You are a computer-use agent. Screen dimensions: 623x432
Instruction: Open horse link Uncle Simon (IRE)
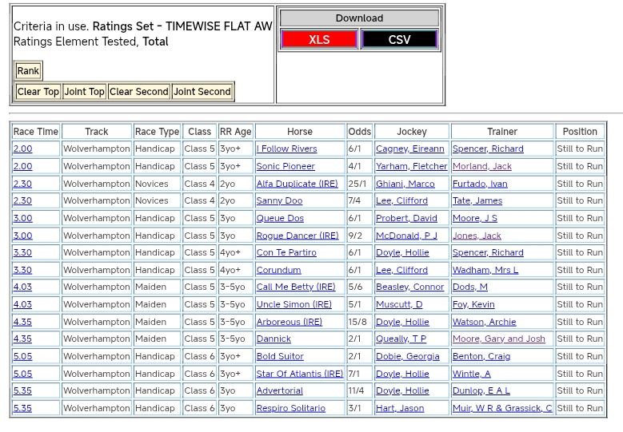click(x=294, y=304)
